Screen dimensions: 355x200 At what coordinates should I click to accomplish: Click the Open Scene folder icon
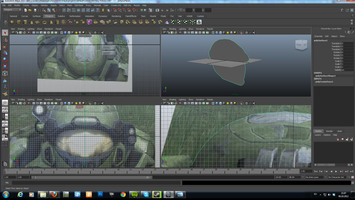(x=30, y=10)
